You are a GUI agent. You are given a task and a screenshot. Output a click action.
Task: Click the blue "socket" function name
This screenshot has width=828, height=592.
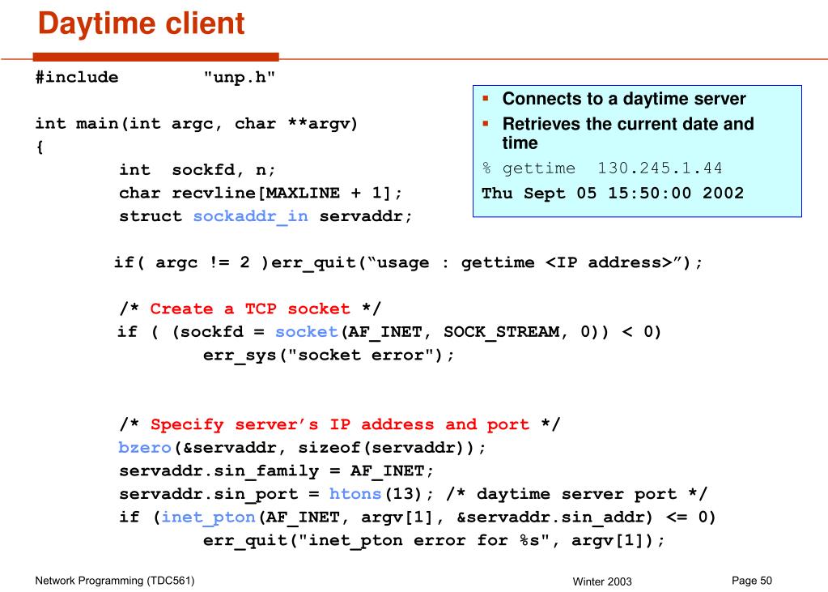306,332
